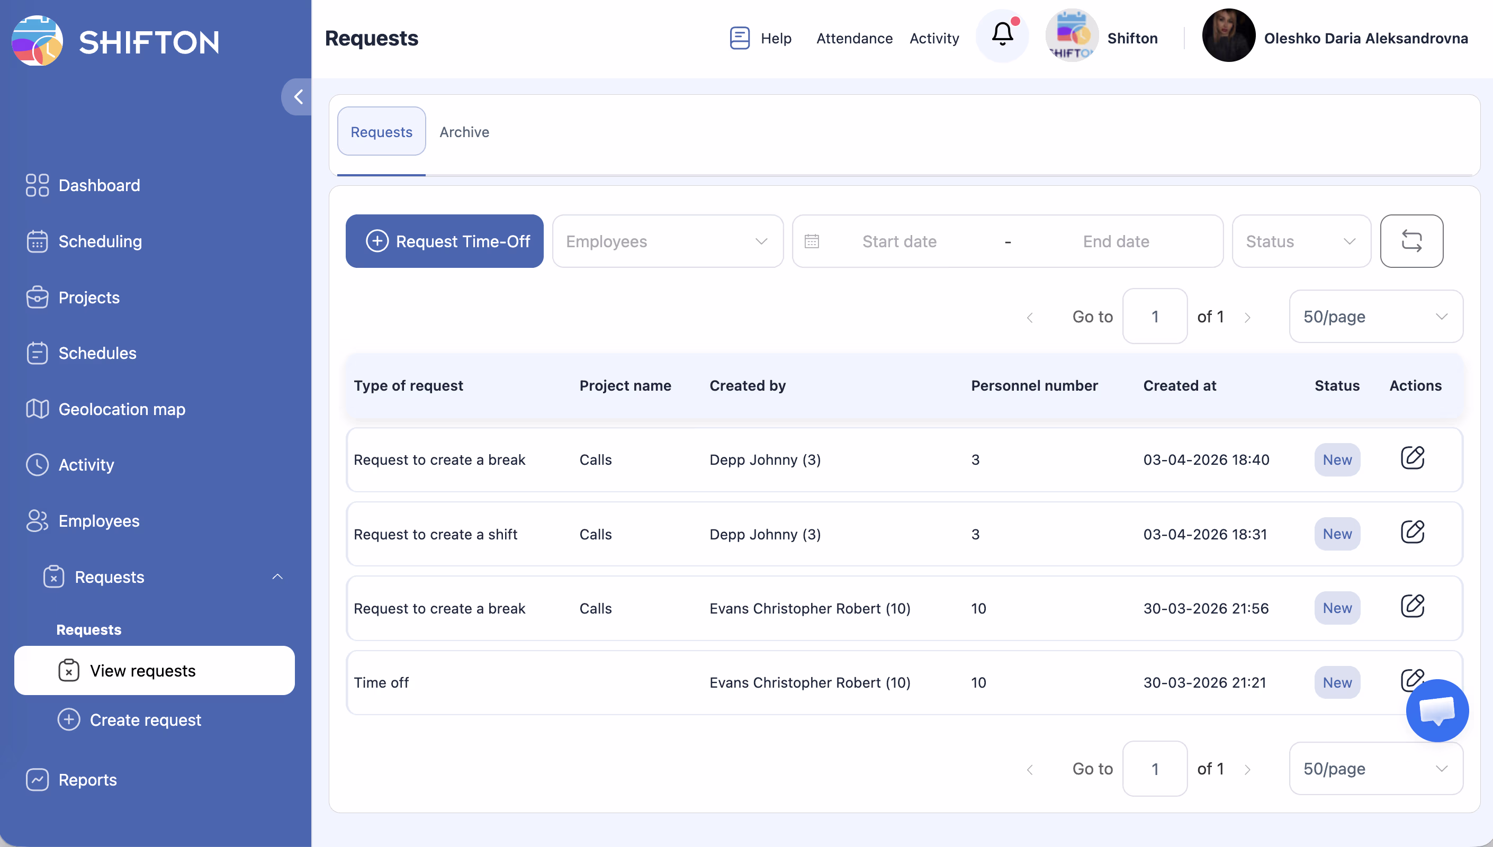
Task: Click the Request Time-Off button
Action: coord(444,241)
